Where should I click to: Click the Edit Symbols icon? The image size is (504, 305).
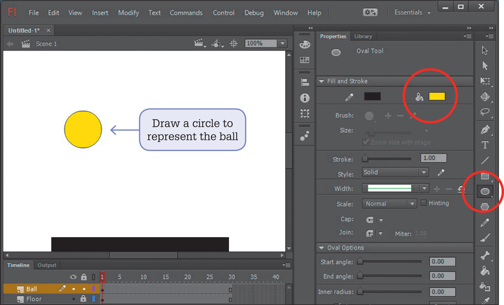click(x=217, y=43)
